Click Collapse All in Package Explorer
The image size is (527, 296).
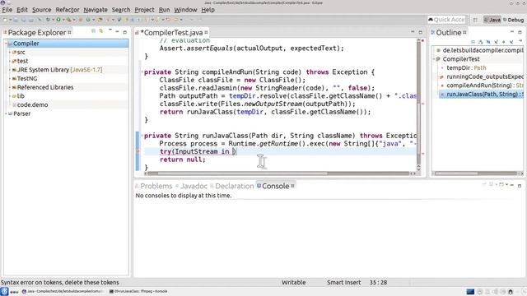coord(93,31)
